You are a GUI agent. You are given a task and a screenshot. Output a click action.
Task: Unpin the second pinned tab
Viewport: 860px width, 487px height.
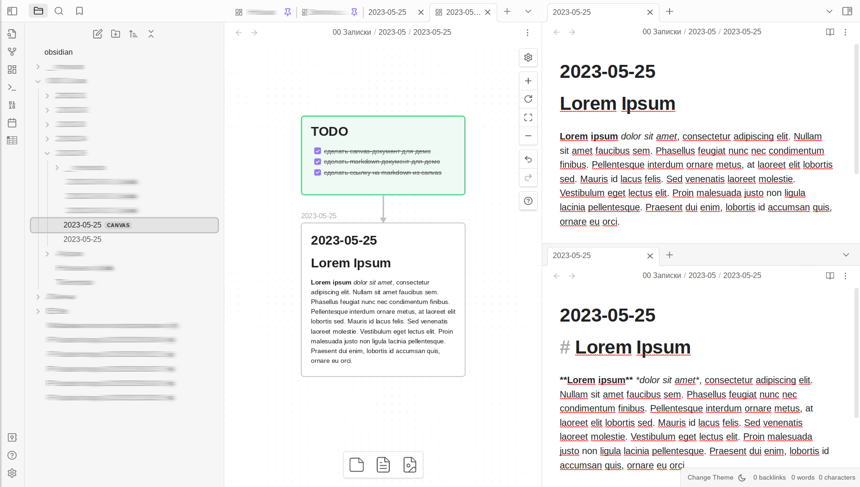coord(354,12)
